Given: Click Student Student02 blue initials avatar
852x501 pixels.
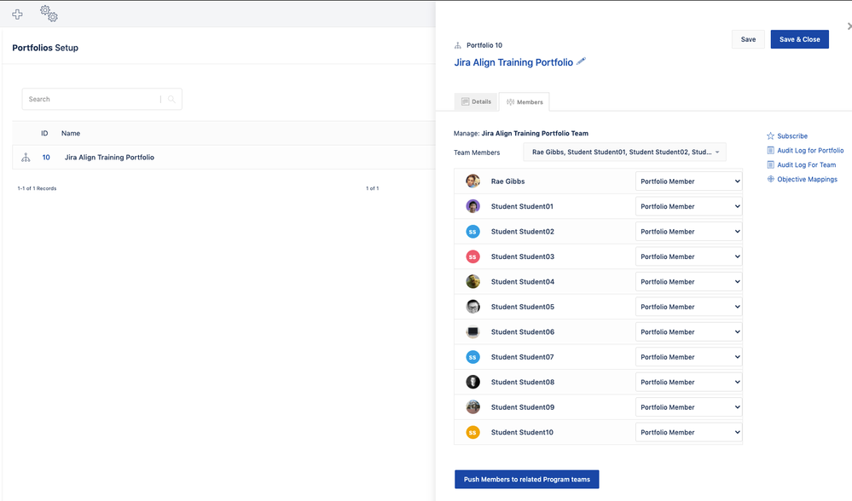Looking at the screenshot, I should [x=472, y=232].
